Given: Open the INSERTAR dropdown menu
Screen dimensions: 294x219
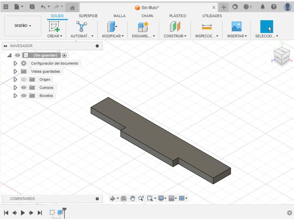Looking at the screenshot, I should point(237,36).
